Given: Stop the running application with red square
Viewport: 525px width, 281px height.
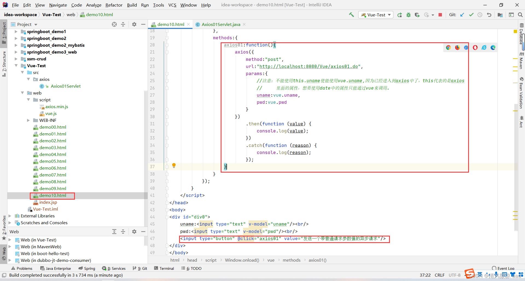Looking at the screenshot, I should click(440, 15).
